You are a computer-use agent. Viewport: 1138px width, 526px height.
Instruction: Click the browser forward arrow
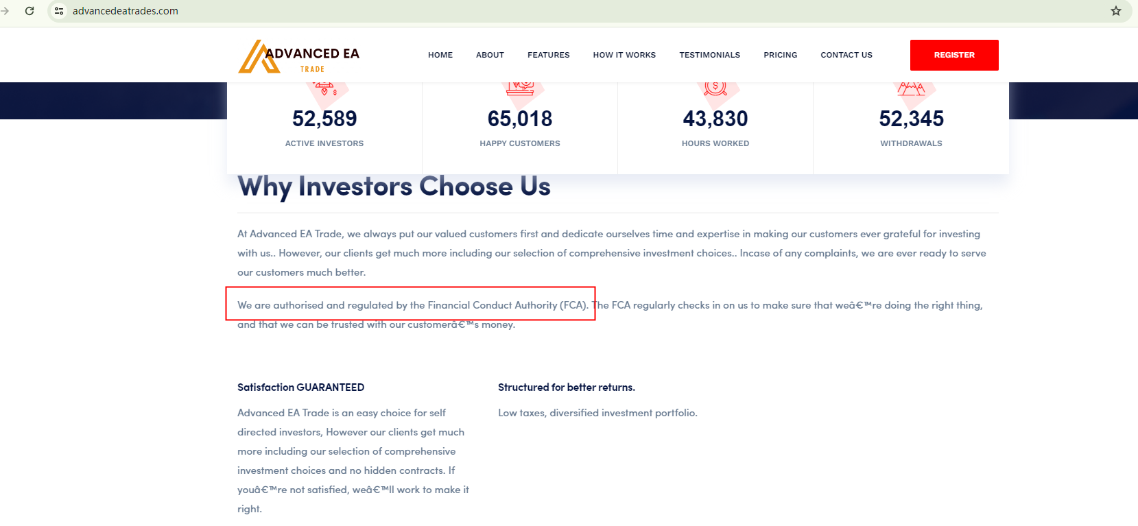(x=5, y=11)
